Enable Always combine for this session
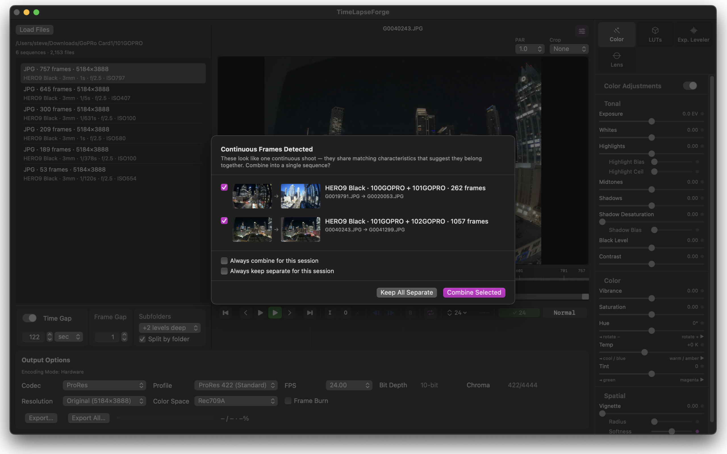The height and width of the screenshot is (454, 727). coord(224,261)
